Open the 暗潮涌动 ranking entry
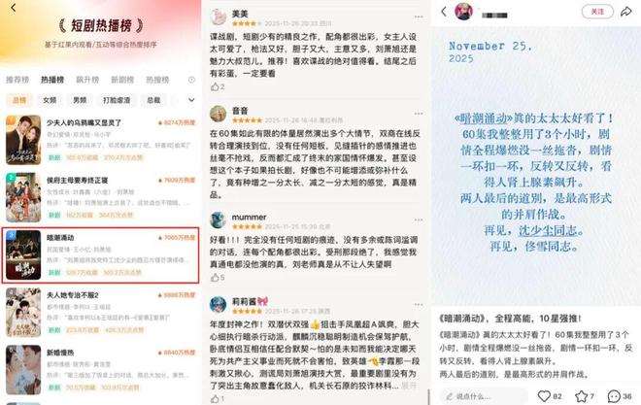The height and width of the screenshot is (405, 641). (x=101, y=255)
